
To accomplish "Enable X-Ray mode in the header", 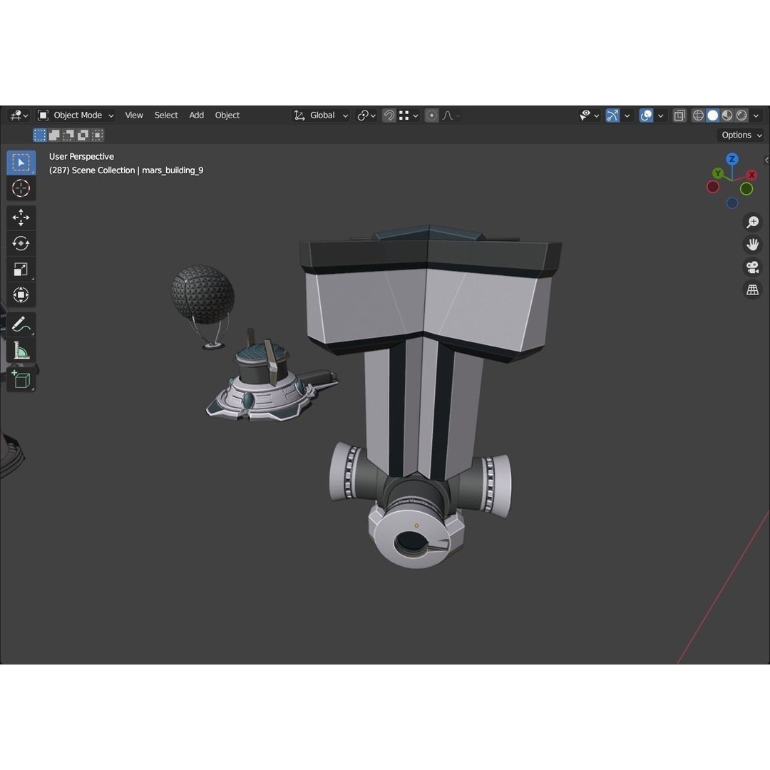I will (679, 115).
